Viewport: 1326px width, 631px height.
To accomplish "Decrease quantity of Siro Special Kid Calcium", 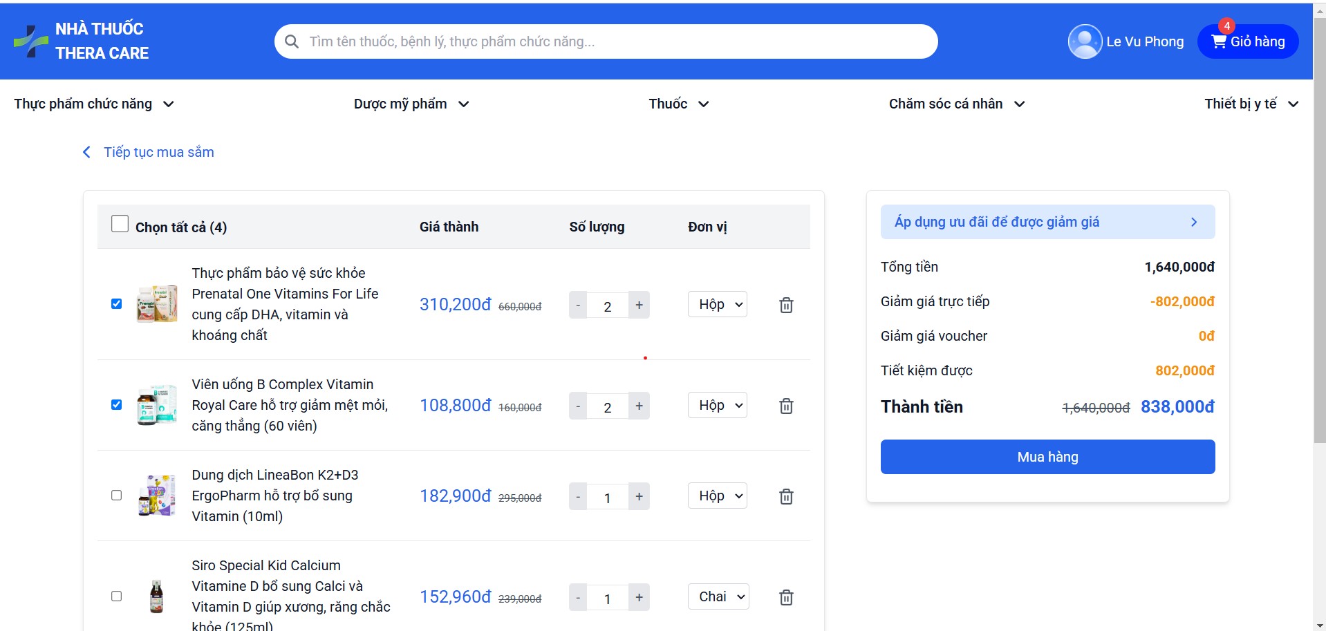I will pos(578,597).
